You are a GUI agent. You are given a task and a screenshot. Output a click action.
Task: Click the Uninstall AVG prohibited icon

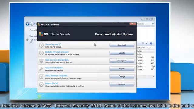tap(41, 84)
